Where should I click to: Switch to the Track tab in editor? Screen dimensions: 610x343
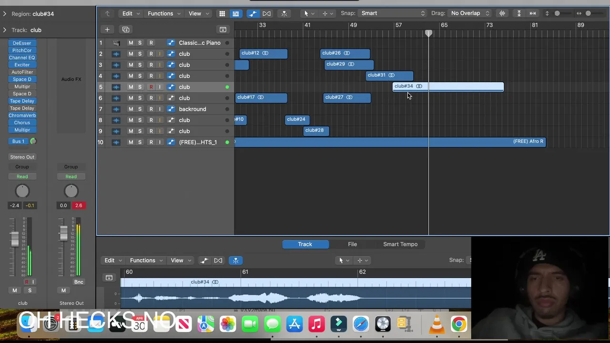pyautogui.click(x=305, y=244)
